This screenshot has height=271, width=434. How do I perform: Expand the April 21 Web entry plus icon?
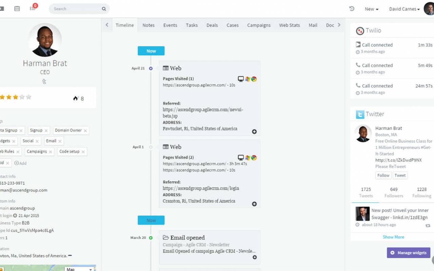click(254, 131)
